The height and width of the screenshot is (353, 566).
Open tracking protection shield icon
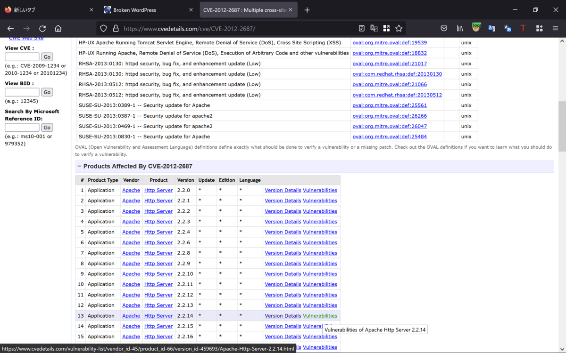[104, 28]
